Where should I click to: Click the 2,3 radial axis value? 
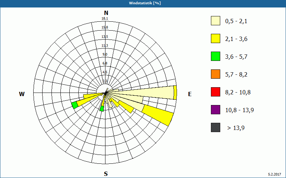pos(105,81)
